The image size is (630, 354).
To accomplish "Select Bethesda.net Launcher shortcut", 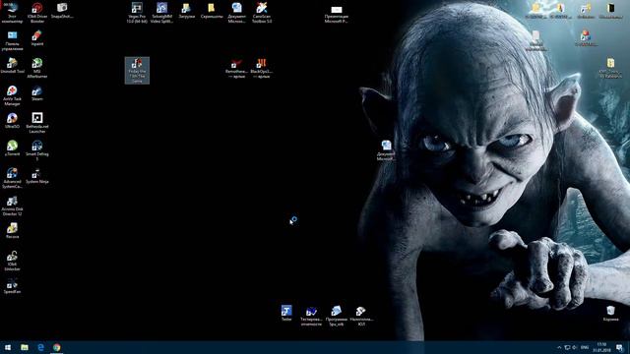I will (x=37, y=123).
